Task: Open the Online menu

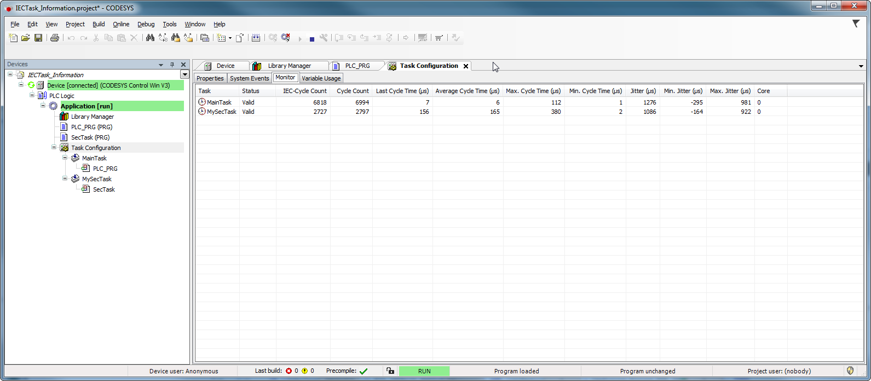Action: 121,24
